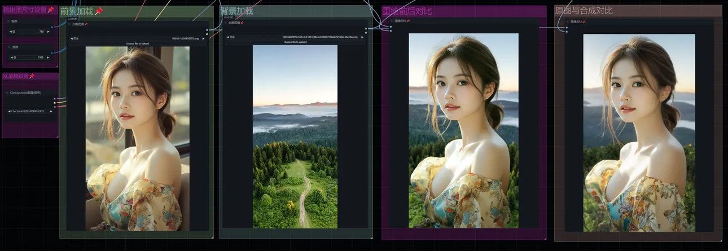
Task: Click mask output port of foreground 加载图像 node
Action: click(x=207, y=34)
